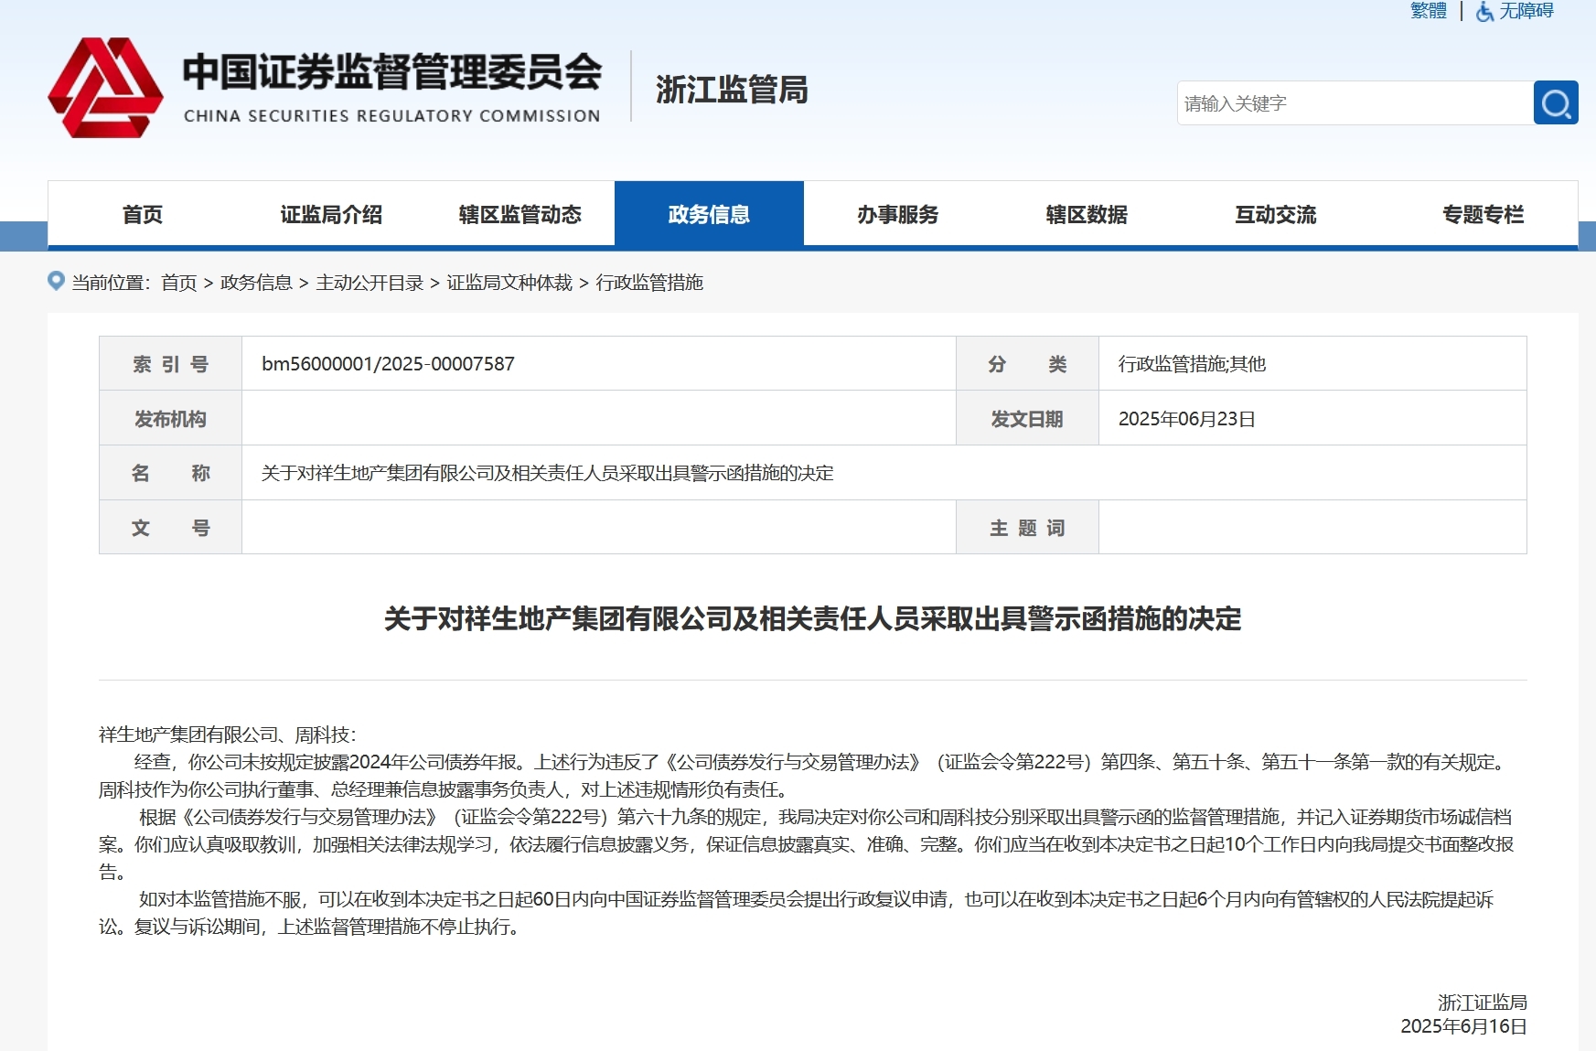Click the 索引号 label cell

tap(170, 364)
